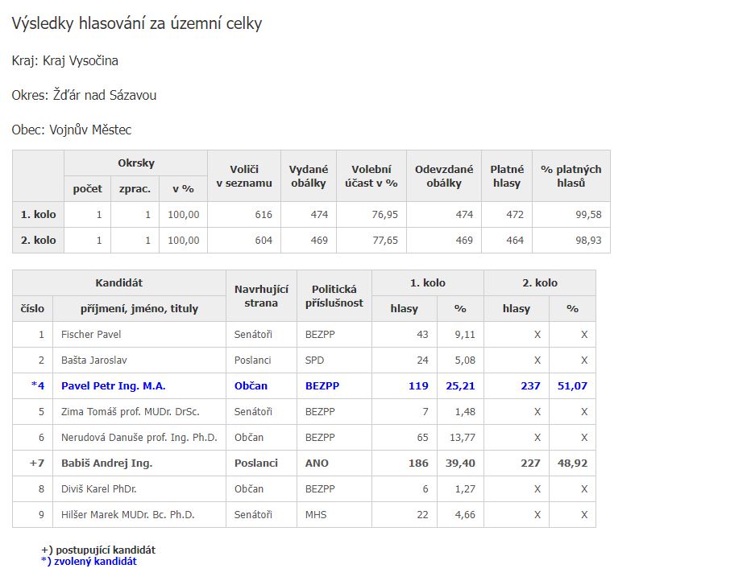Viewport: 747px width, 585px height.
Task: Click the voters count '616'
Action: click(264, 215)
